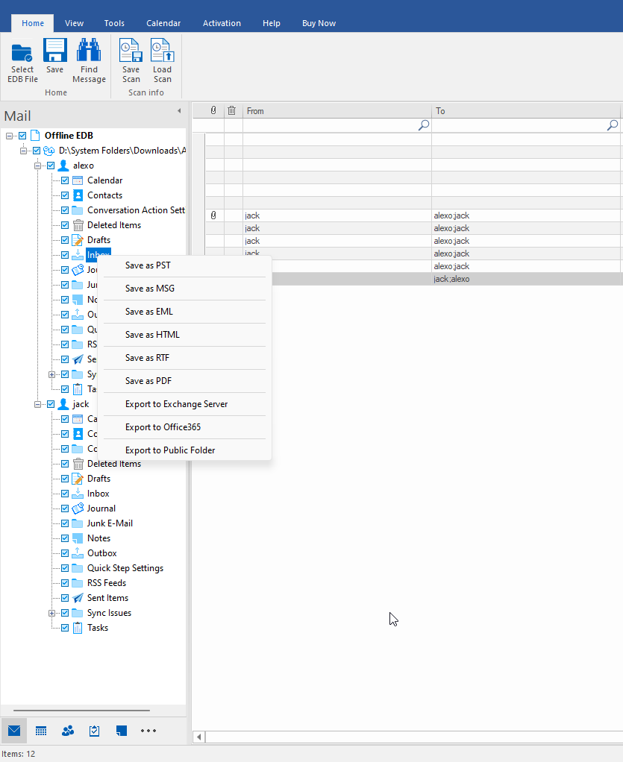Open Find Message binoculars tool
Screen dimensions: 623x762
(x=89, y=51)
